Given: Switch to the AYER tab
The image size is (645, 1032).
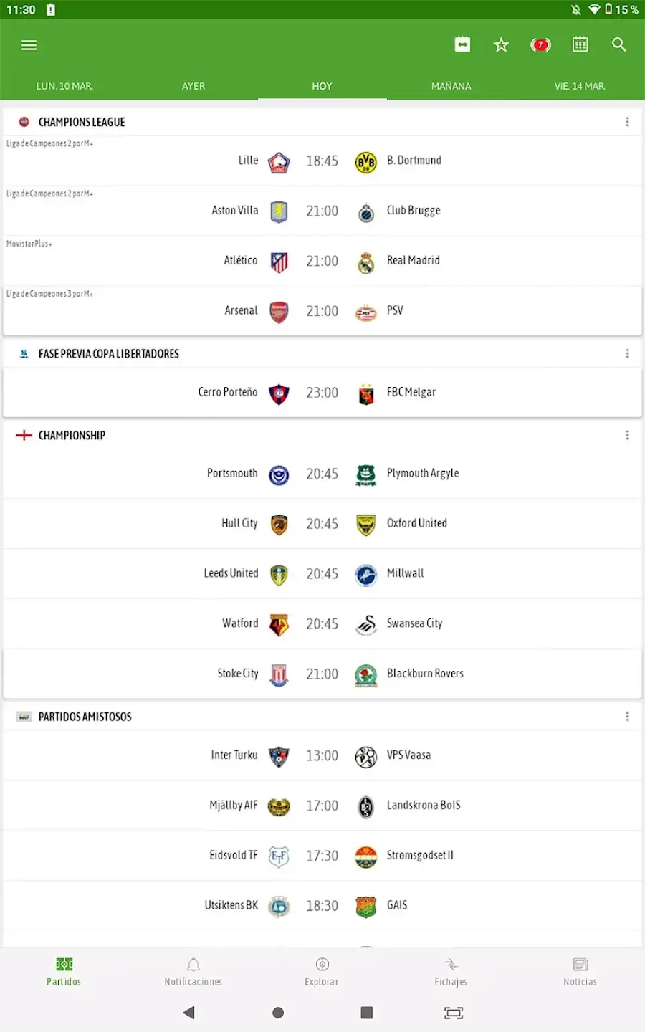Looking at the screenshot, I should 193,86.
